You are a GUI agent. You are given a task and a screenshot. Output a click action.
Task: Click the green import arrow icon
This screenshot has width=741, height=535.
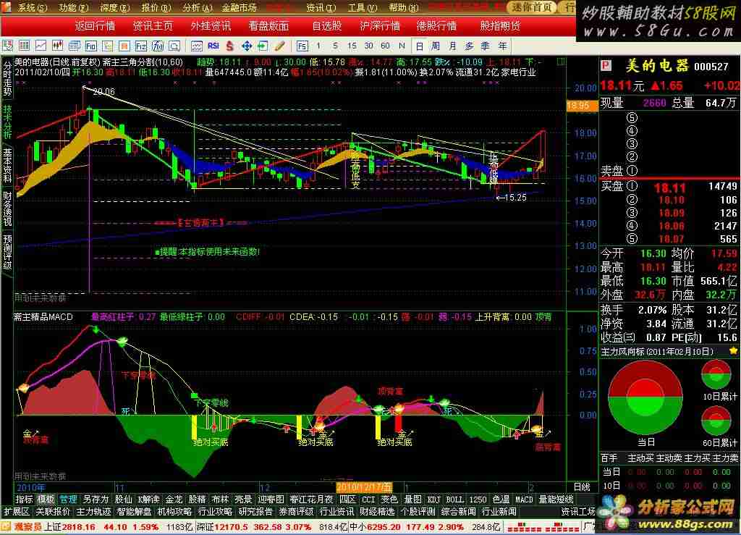click(263, 46)
